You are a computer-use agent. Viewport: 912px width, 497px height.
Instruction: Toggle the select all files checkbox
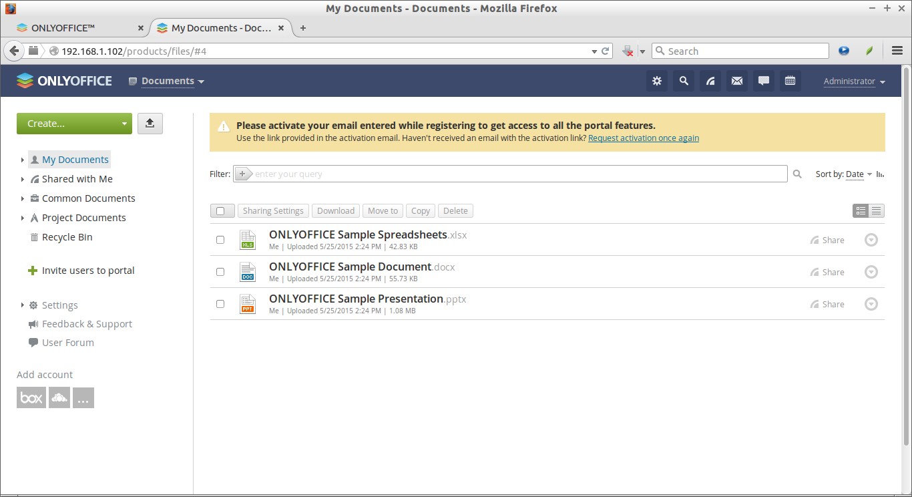coord(221,211)
